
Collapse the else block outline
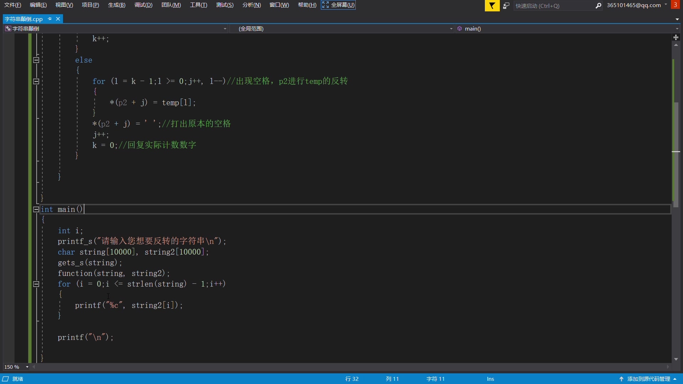pos(36,60)
